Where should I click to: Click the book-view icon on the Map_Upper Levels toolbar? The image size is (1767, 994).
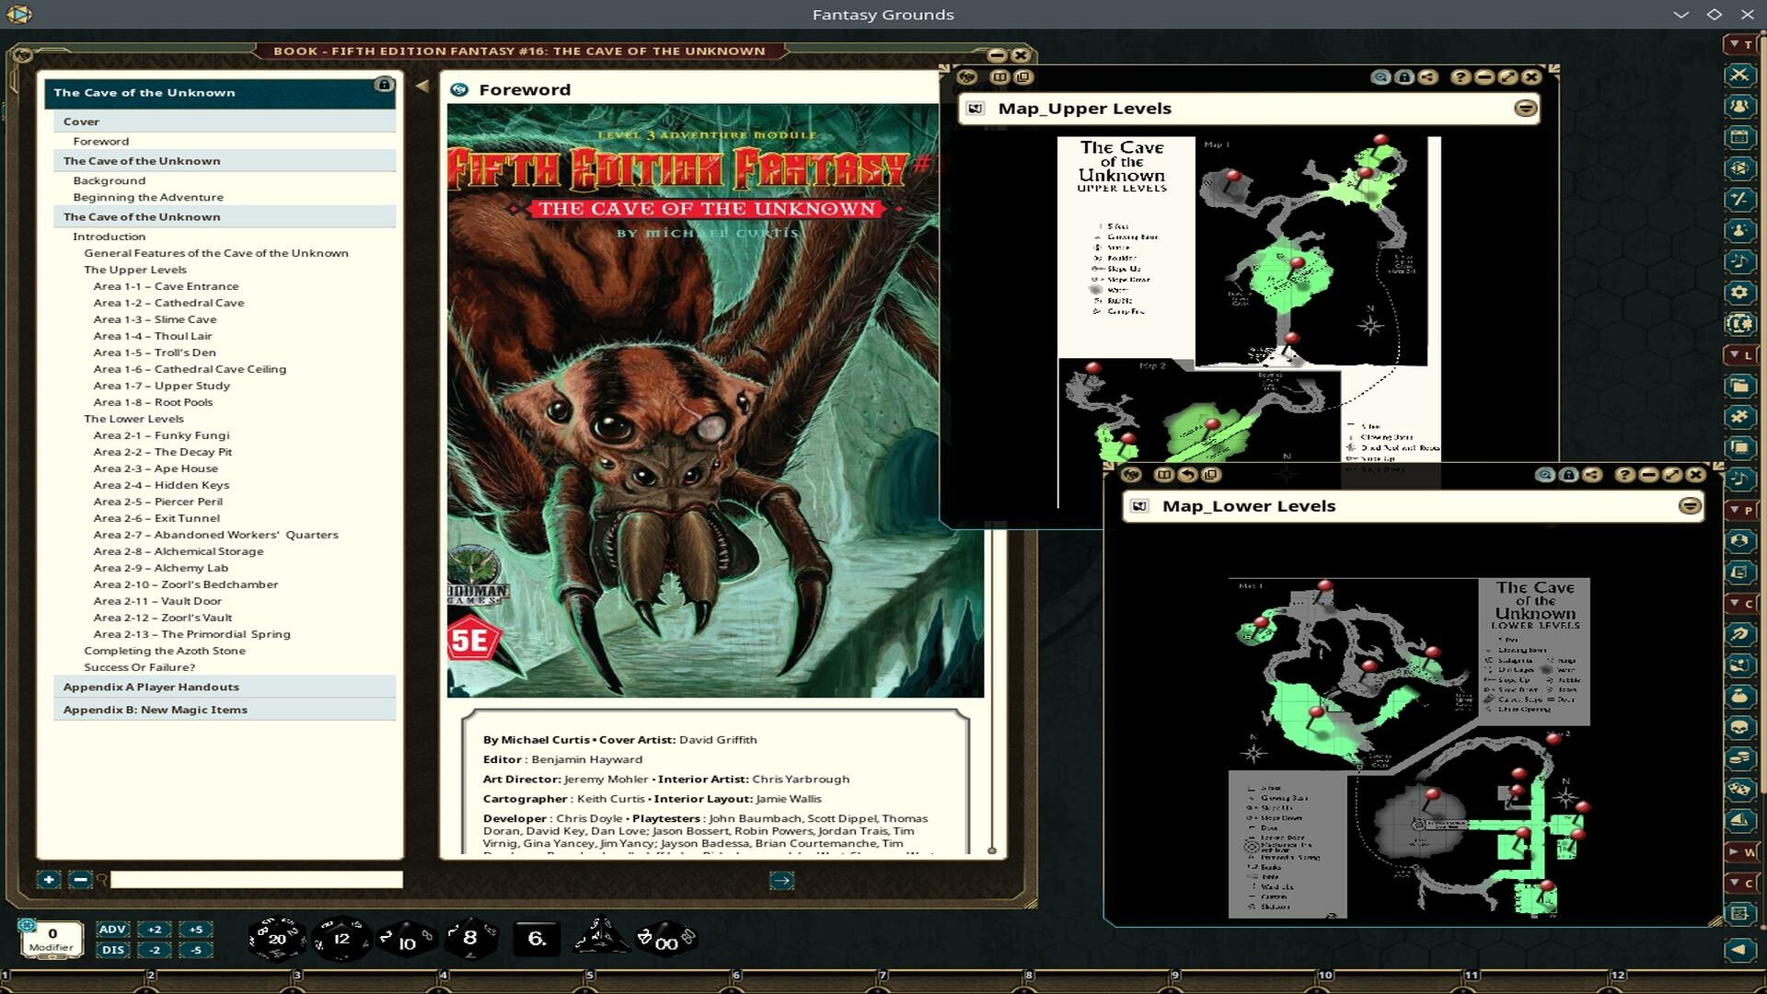click(1000, 76)
